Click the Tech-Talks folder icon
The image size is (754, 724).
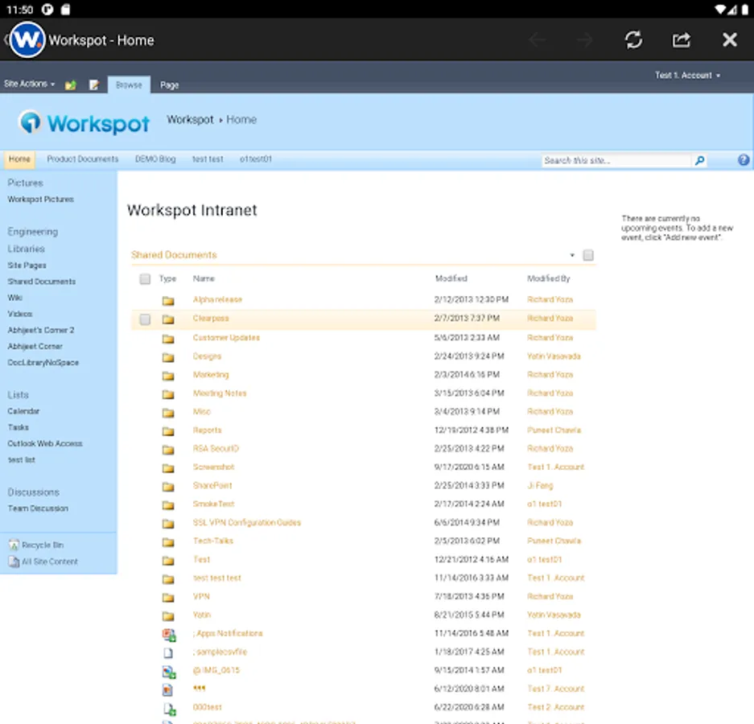click(168, 542)
